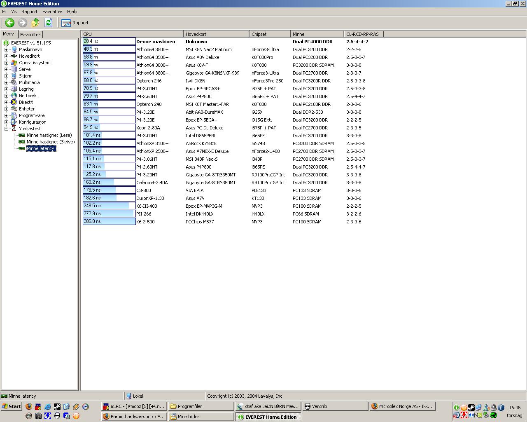Expand the Server tree node
Screen dimensions: 527x422
pos(6,69)
